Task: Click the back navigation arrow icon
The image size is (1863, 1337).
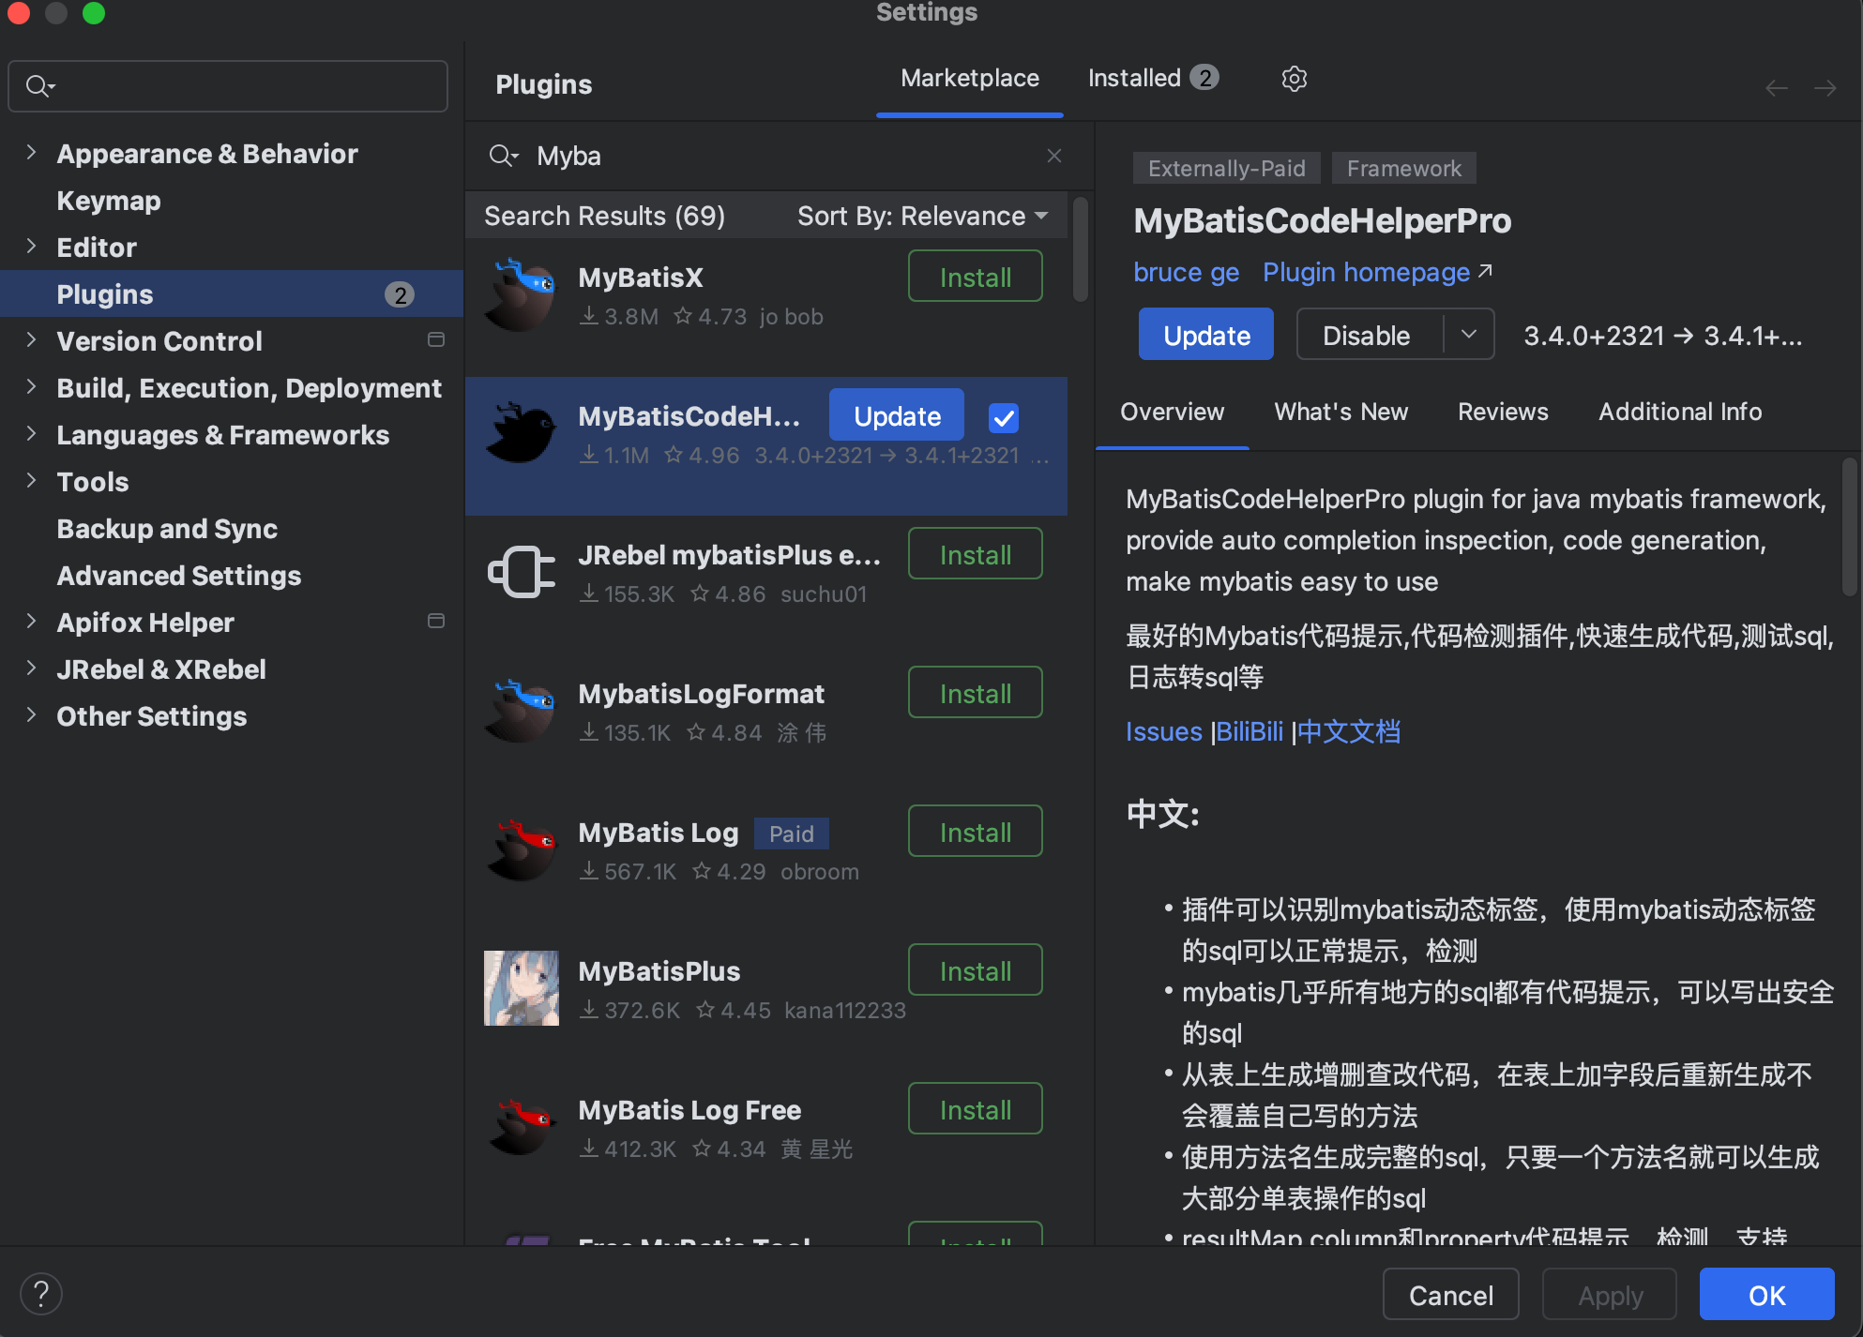Action: (1776, 88)
